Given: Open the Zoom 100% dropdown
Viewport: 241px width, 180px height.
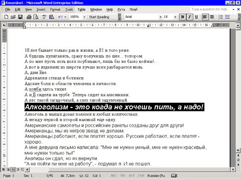Looking at the screenshot, I should pyautogui.click(x=84, y=17).
